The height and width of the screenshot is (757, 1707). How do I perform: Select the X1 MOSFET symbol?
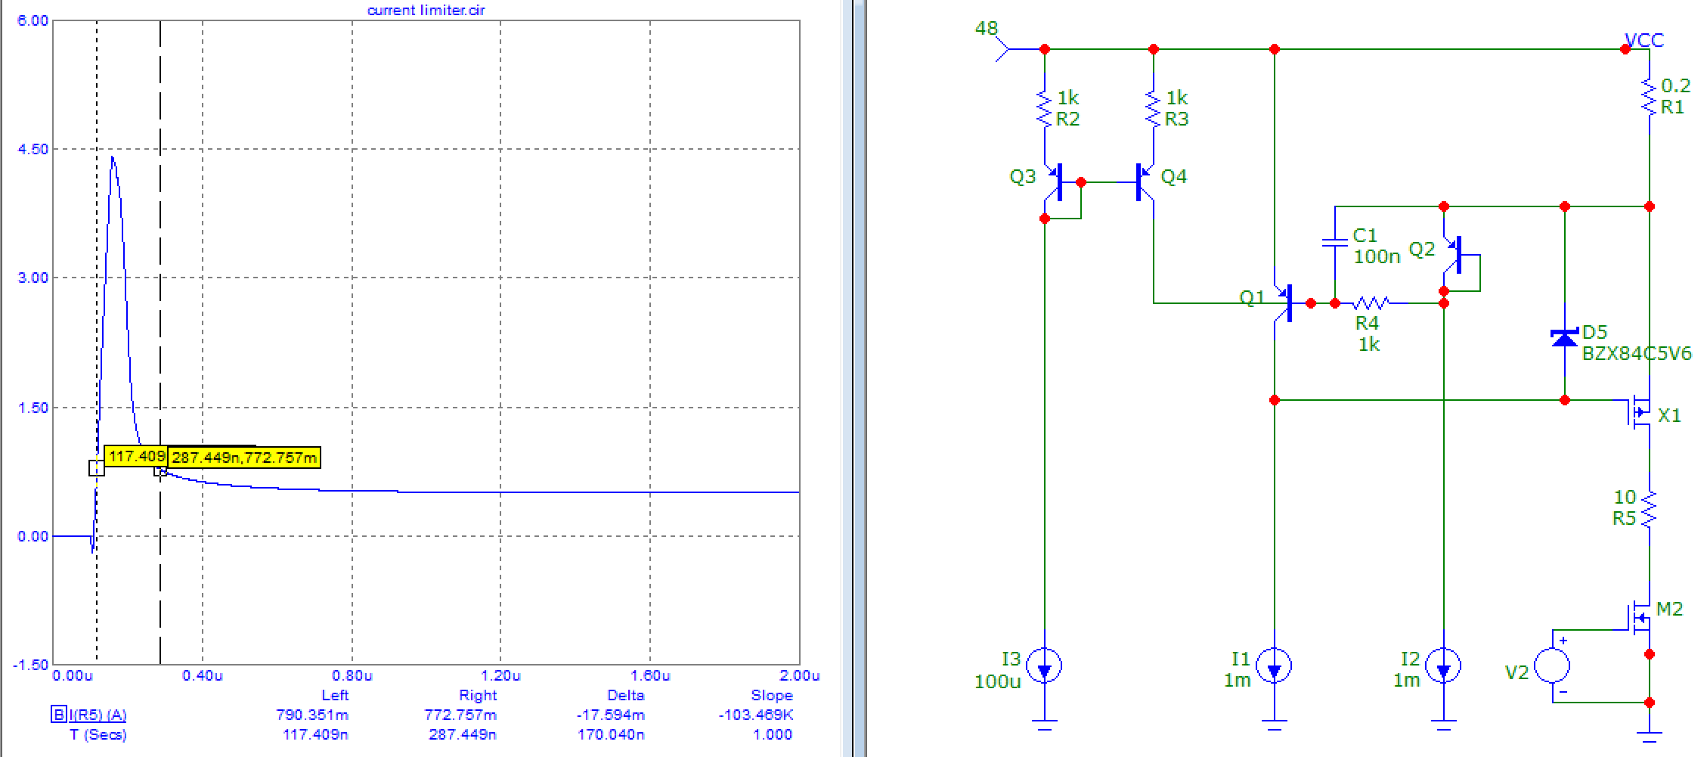1637,412
